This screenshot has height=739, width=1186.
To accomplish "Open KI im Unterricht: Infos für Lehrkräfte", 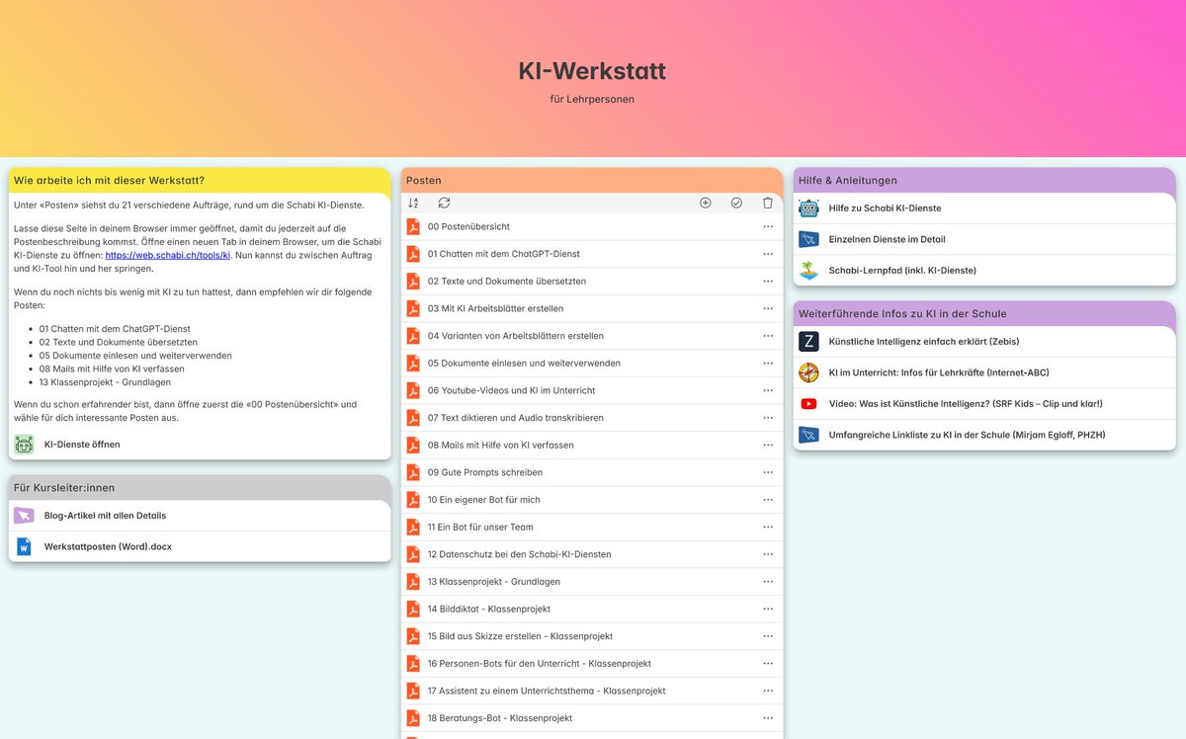I will click(x=939, y=372).
